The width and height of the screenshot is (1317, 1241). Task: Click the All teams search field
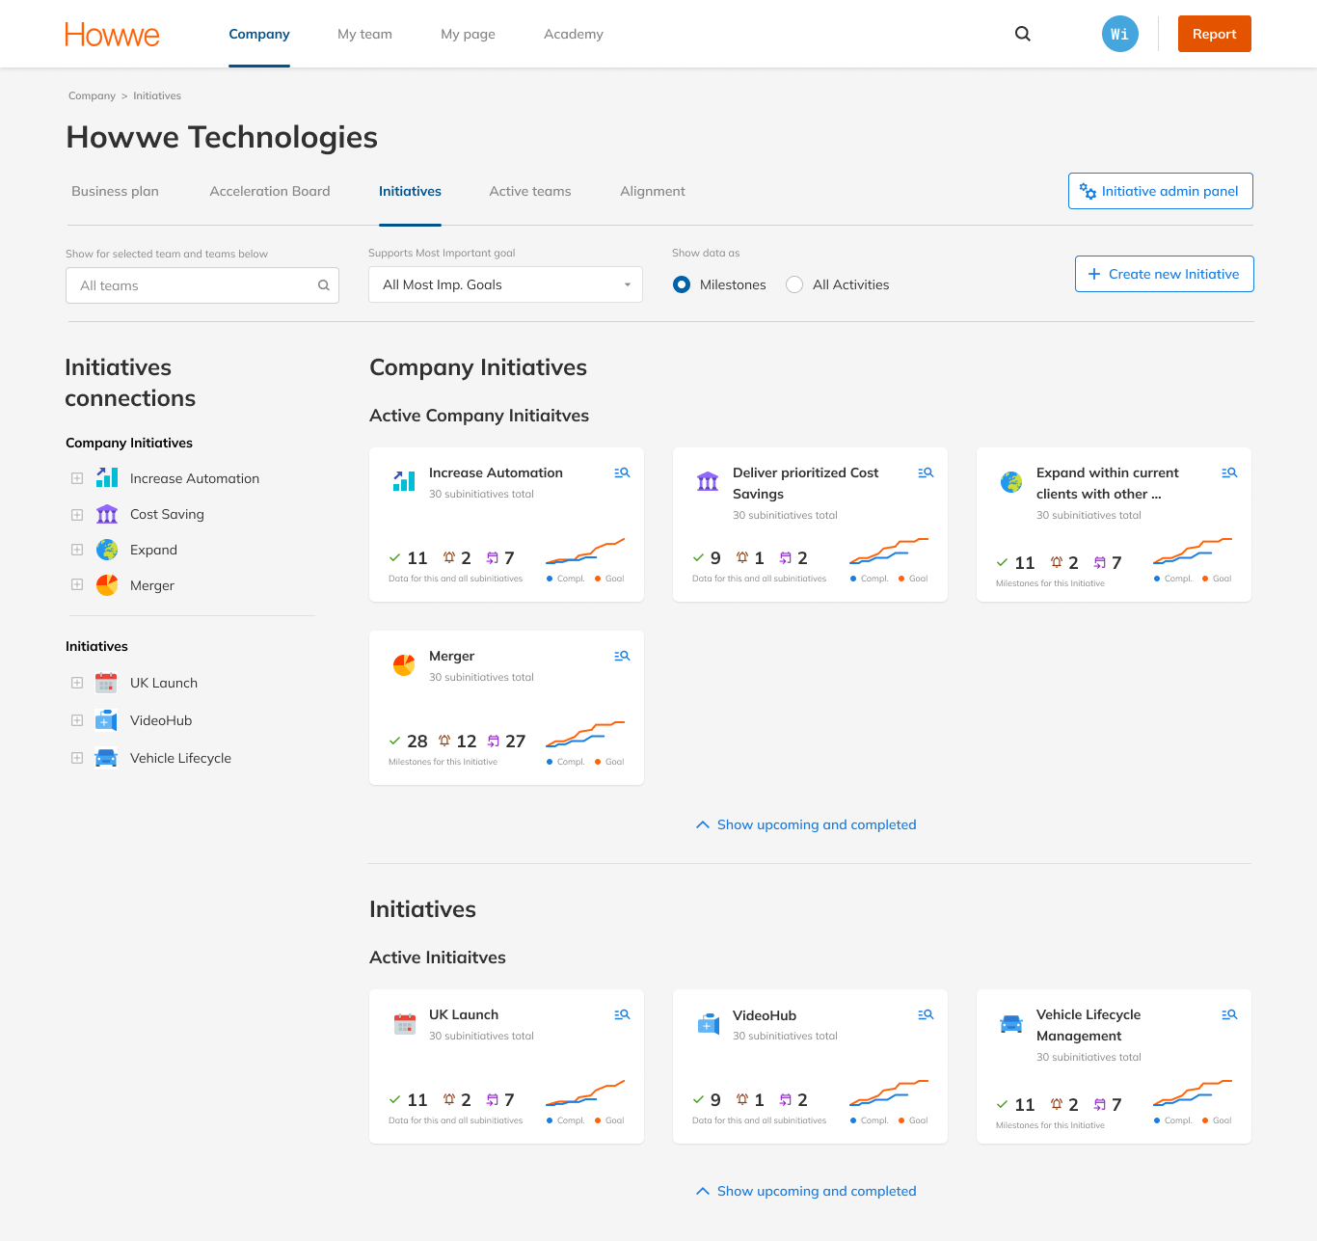coord(202,285)
